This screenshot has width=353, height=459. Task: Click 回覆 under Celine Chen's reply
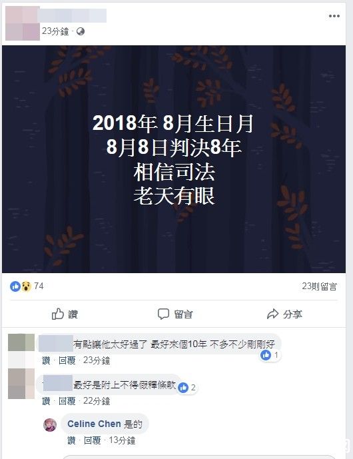click(x=92, y=440)
